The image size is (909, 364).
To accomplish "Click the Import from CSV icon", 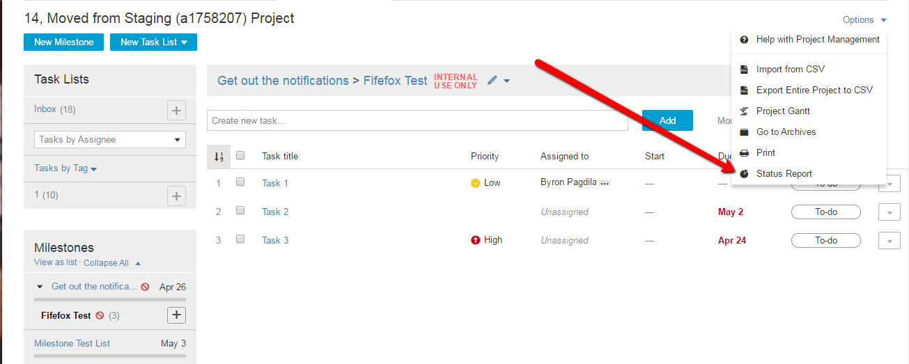I will point(744,70).
